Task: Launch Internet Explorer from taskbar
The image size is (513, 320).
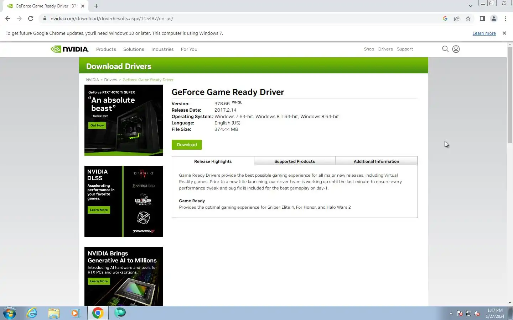Action: tap(32, 313)
